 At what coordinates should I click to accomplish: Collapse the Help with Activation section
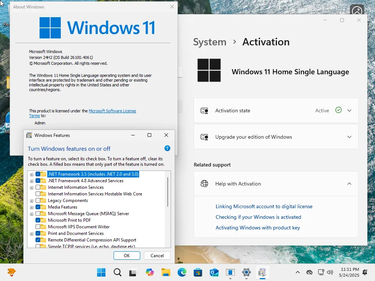(349, 184)
